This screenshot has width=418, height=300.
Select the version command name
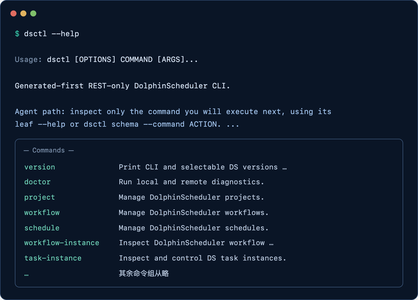pyautogui.click(x=40, y=167)
